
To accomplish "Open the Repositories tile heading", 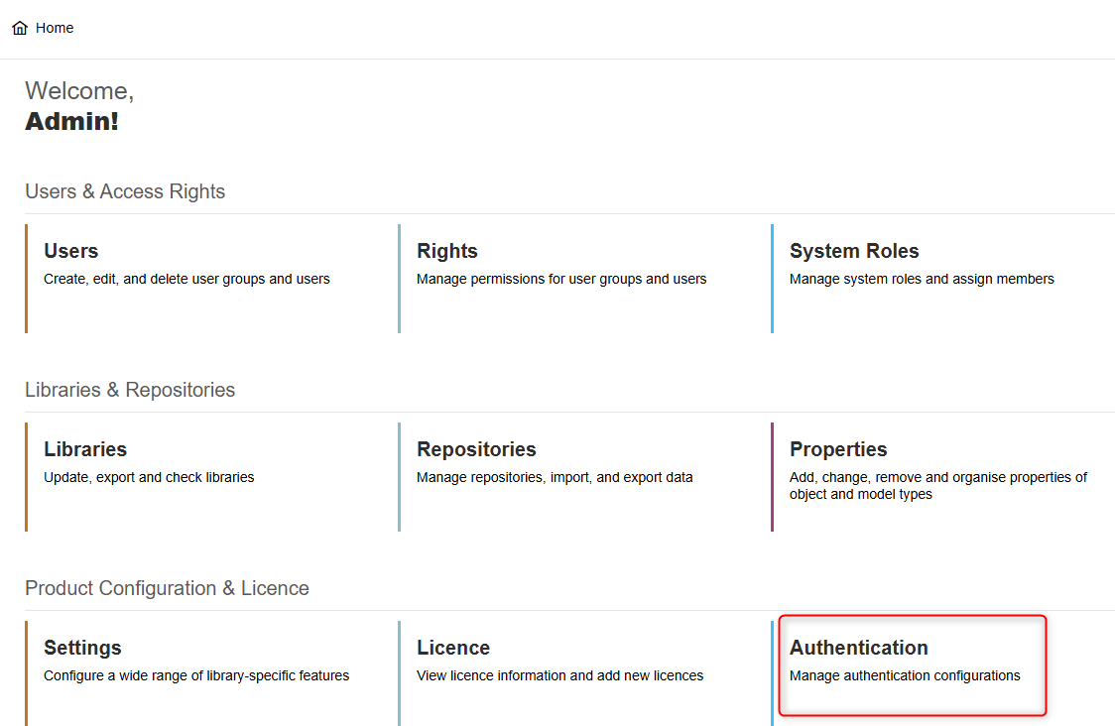I will pyautogui.click(x=476, y=449).
